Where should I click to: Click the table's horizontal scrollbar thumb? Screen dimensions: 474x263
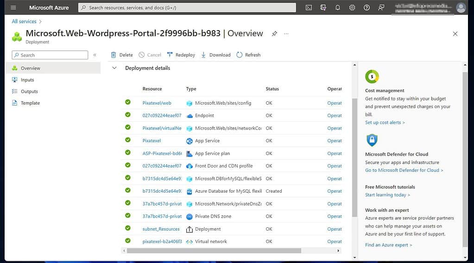tap(214, 250)
